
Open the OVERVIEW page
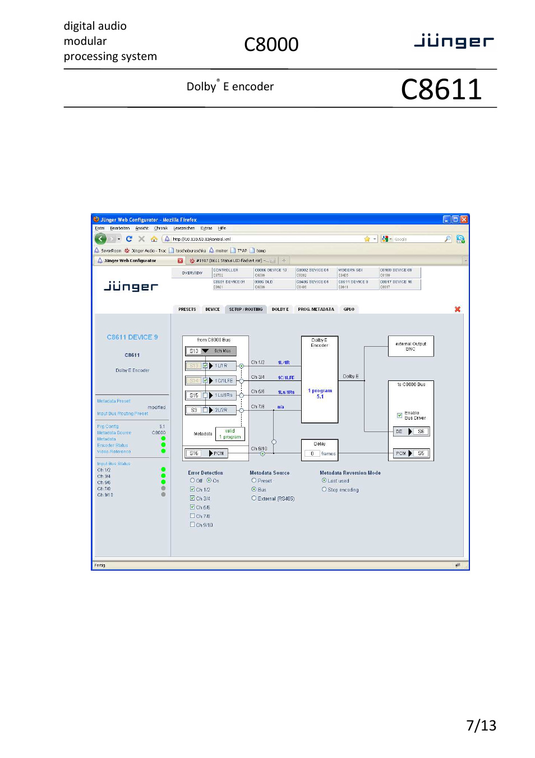pyautogui.click(x=192, y=273)
